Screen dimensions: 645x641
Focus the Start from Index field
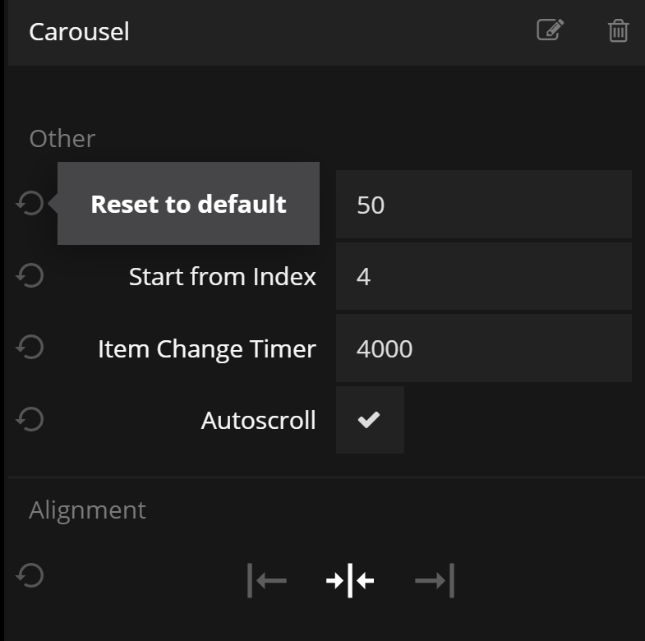483,276
